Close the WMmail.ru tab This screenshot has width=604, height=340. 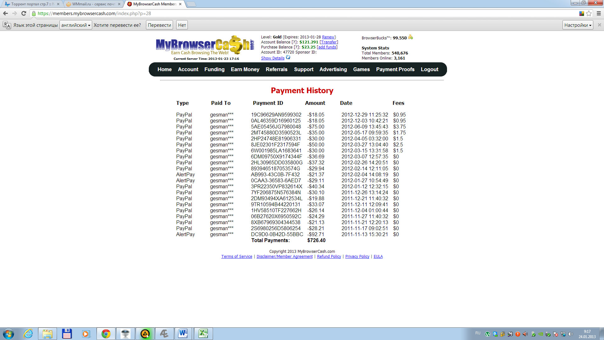tap(119, 4)
